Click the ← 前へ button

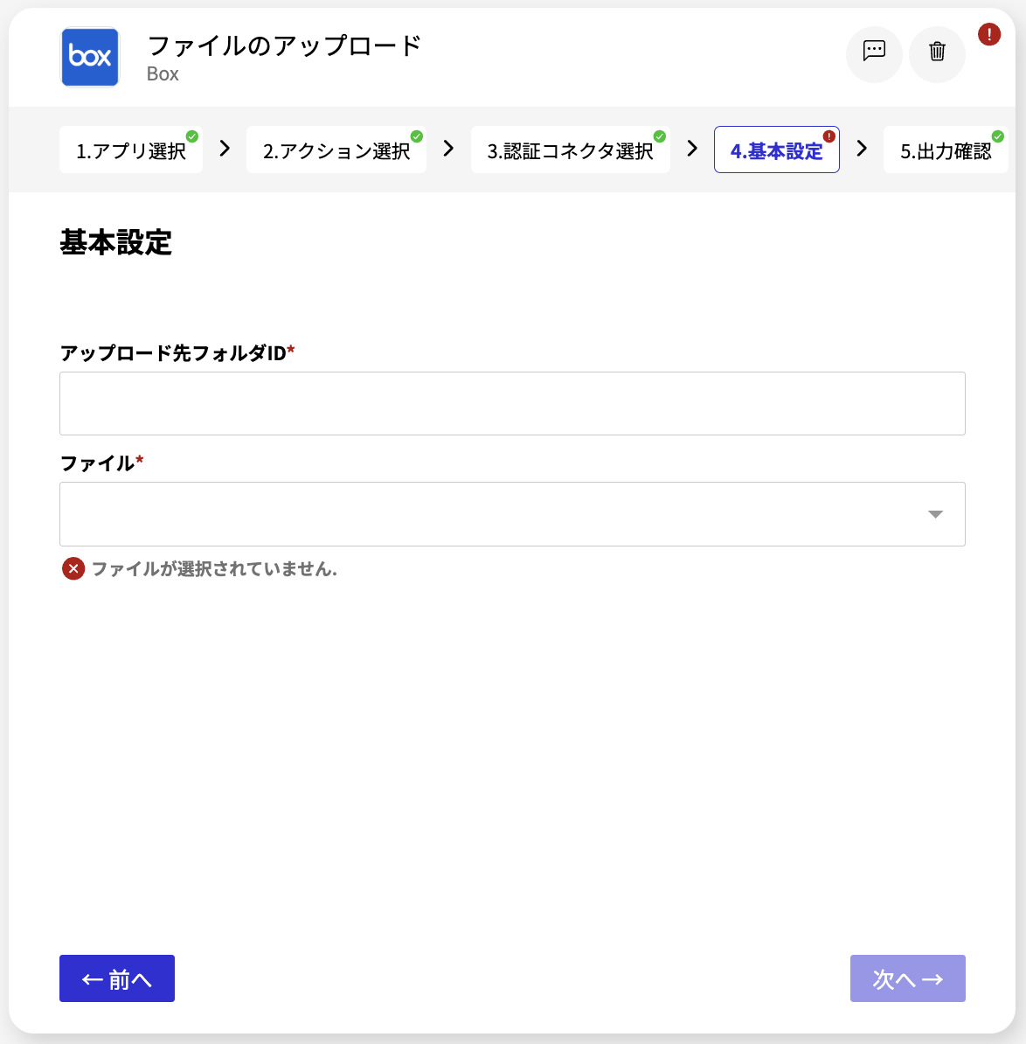coord(117,978)
